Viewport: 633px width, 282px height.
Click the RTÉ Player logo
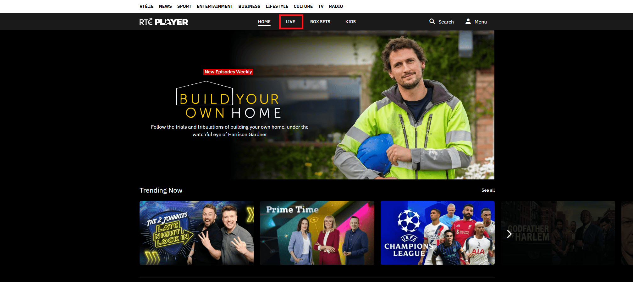164,22
